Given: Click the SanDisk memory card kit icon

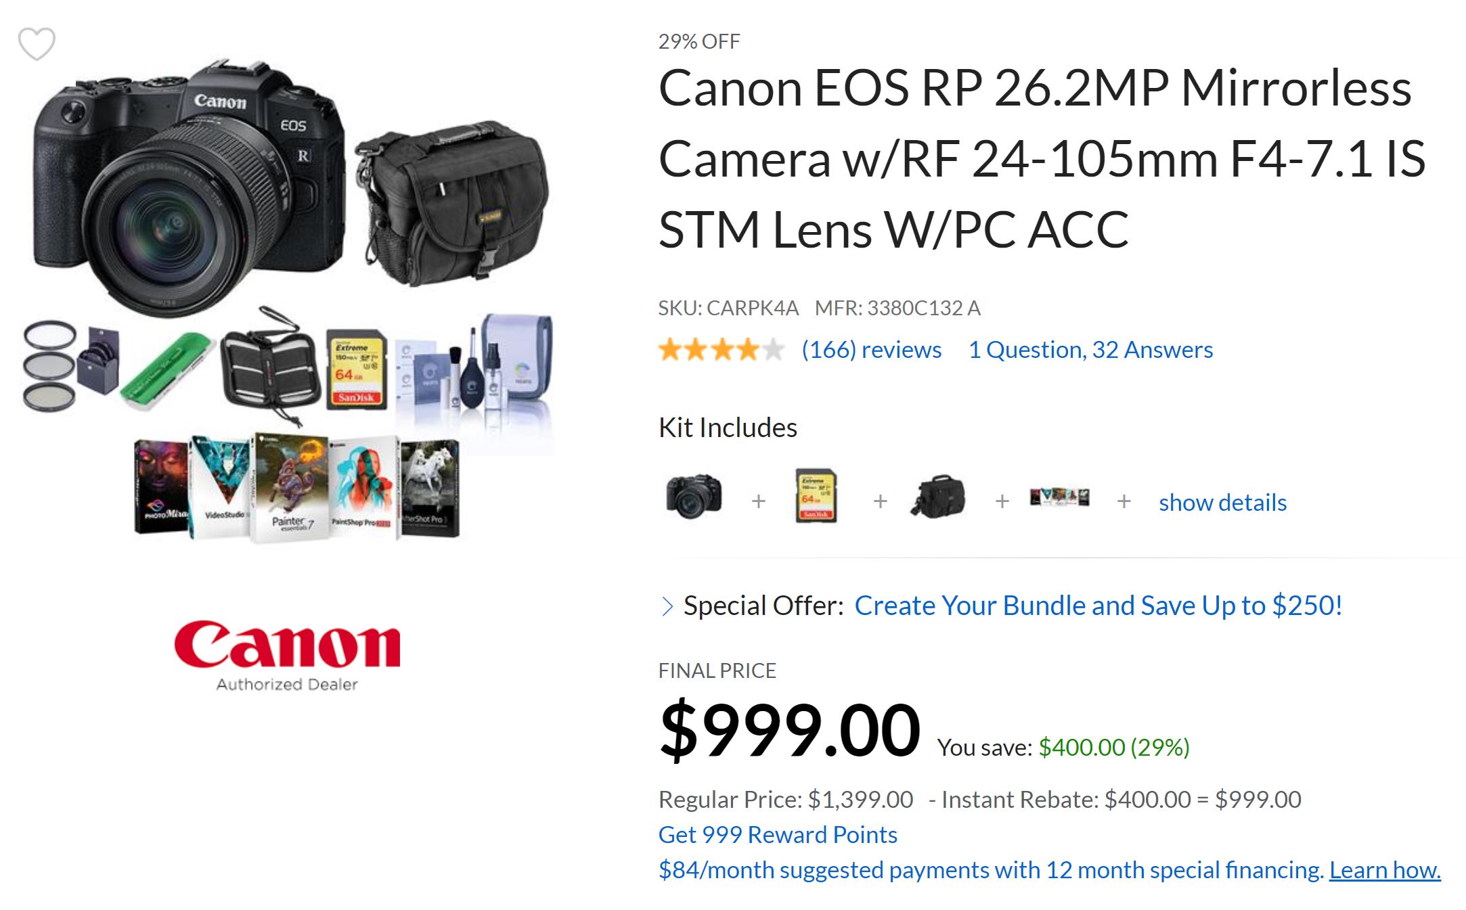Looking at the screenshot, I should (816, 497).
